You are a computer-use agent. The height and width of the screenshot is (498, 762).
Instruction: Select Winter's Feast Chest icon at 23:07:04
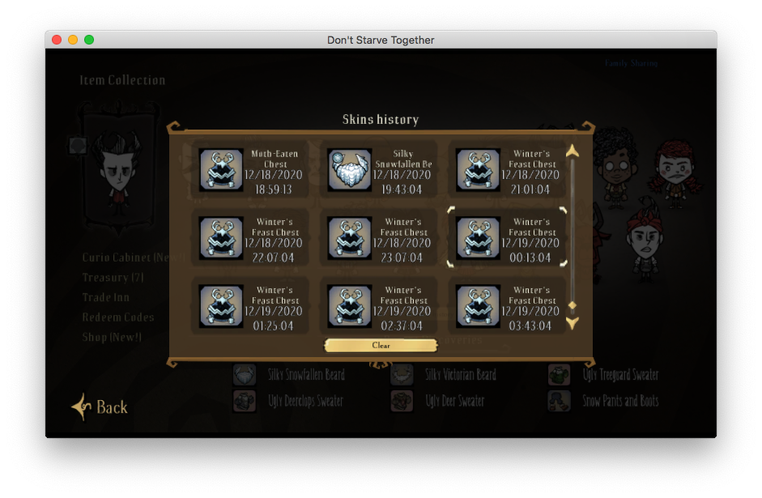[349, 237]
